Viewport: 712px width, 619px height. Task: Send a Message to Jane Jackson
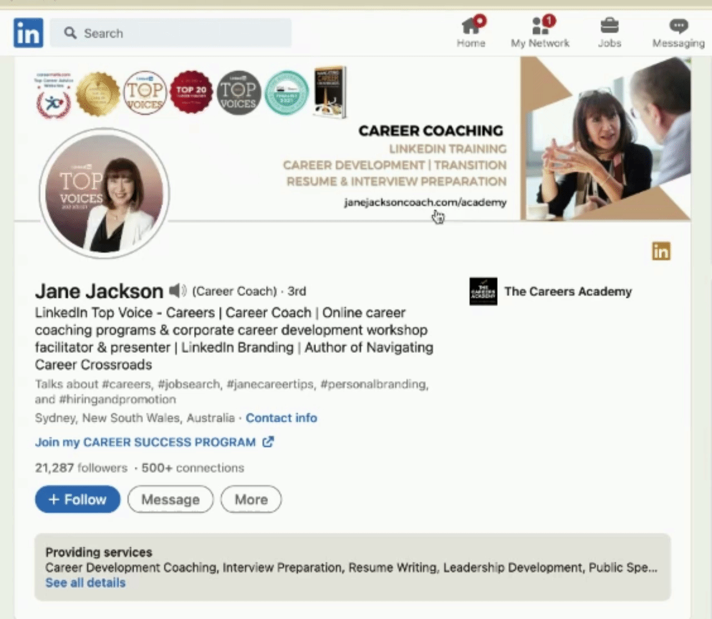pos(170,499)
